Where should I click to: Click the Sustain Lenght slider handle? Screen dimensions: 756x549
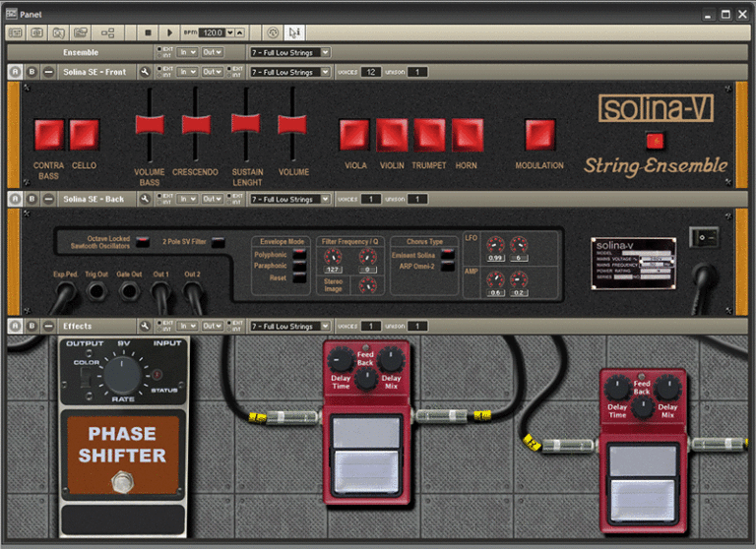[246, 122]
